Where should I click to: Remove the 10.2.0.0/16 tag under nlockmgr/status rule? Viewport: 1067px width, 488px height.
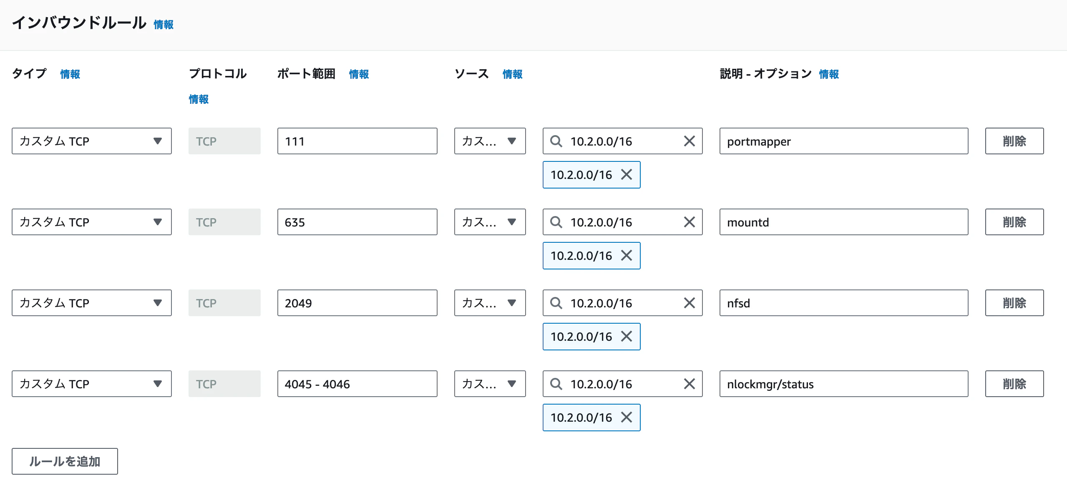(626, 418)
